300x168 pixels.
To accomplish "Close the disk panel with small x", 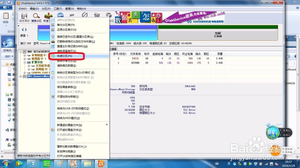I will pyautogui.click(x=18, y=25).
